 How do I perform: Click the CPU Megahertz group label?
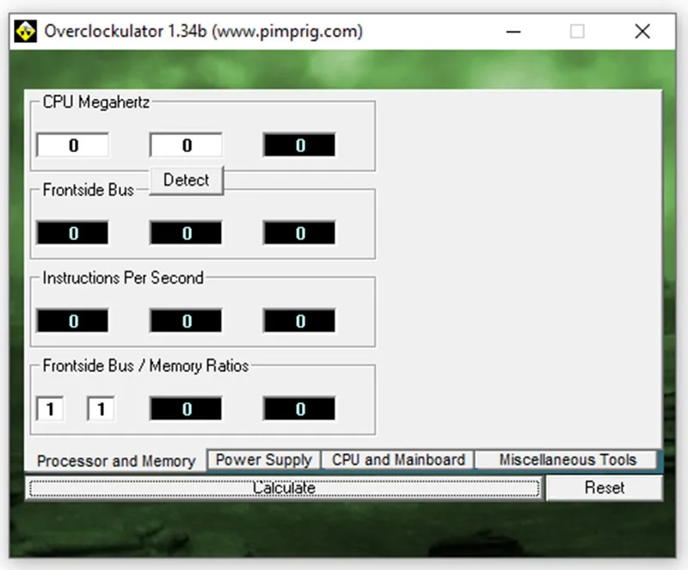coord(96,102)
